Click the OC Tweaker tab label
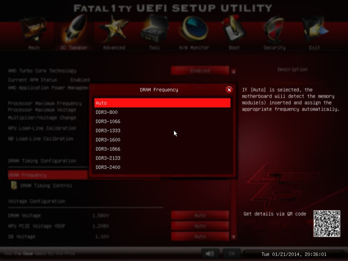This screenshot has height=261, width=348. pos(74,48)
